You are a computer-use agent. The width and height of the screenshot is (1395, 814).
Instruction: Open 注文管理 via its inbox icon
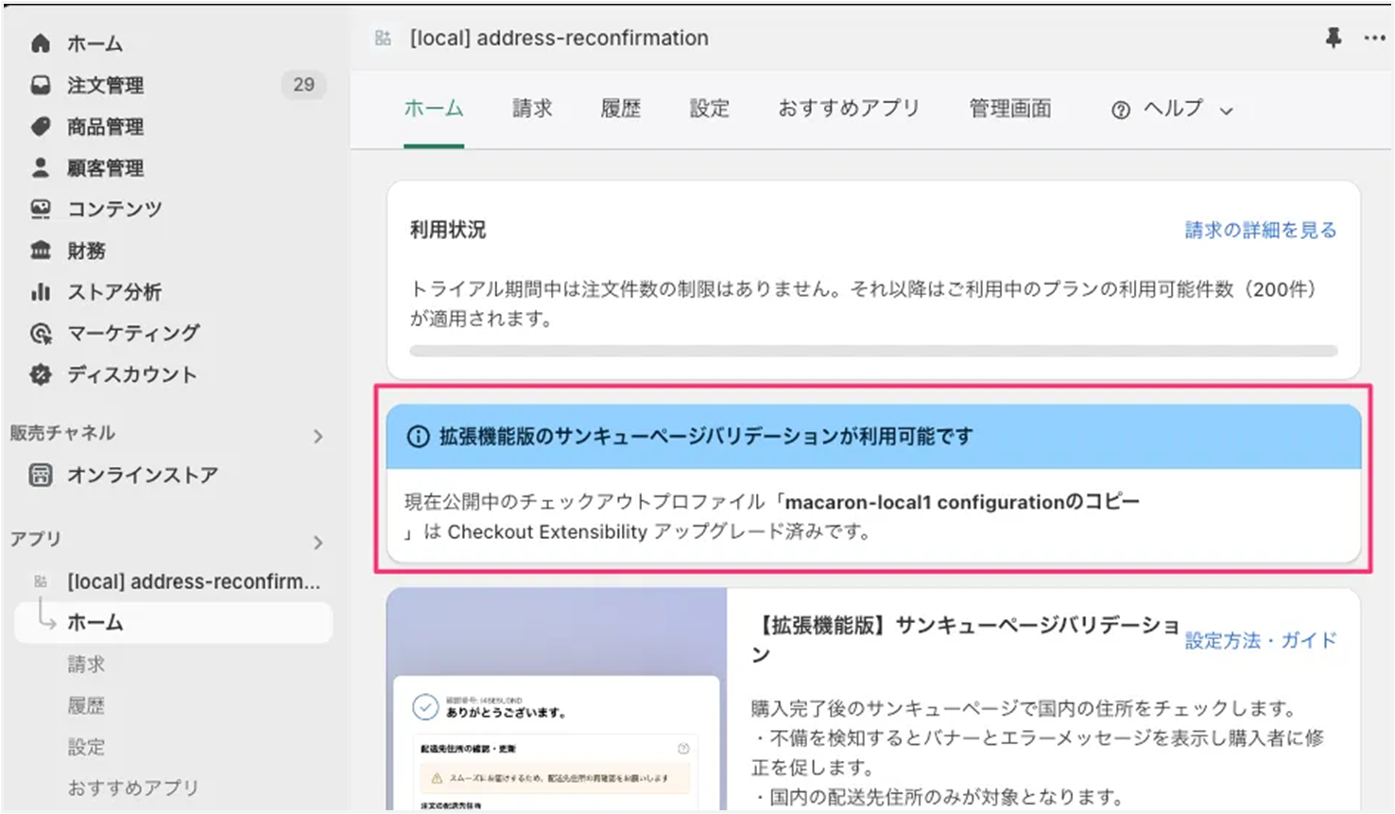(x=41, y=85)
